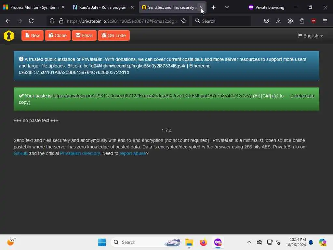Send the paste via Email button
The image size is (333, 250).
point(84,35)
